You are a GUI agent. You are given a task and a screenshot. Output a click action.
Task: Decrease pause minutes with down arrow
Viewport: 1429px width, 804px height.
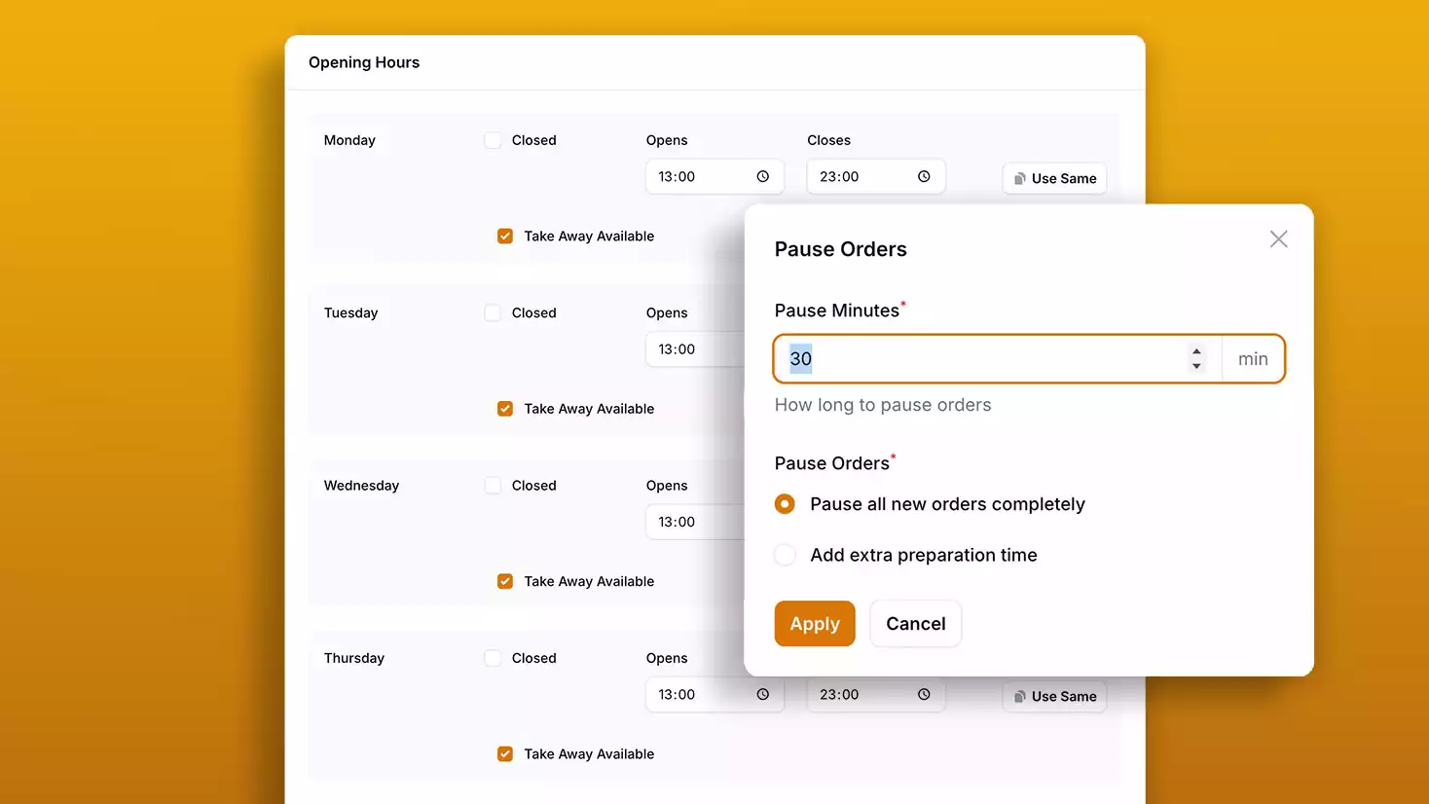(1196, 367)
